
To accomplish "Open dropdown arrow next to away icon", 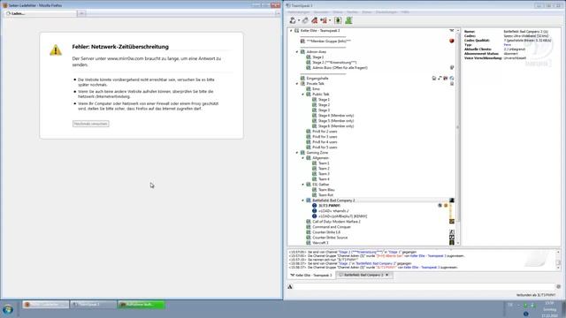I will [x=330, y=20].
